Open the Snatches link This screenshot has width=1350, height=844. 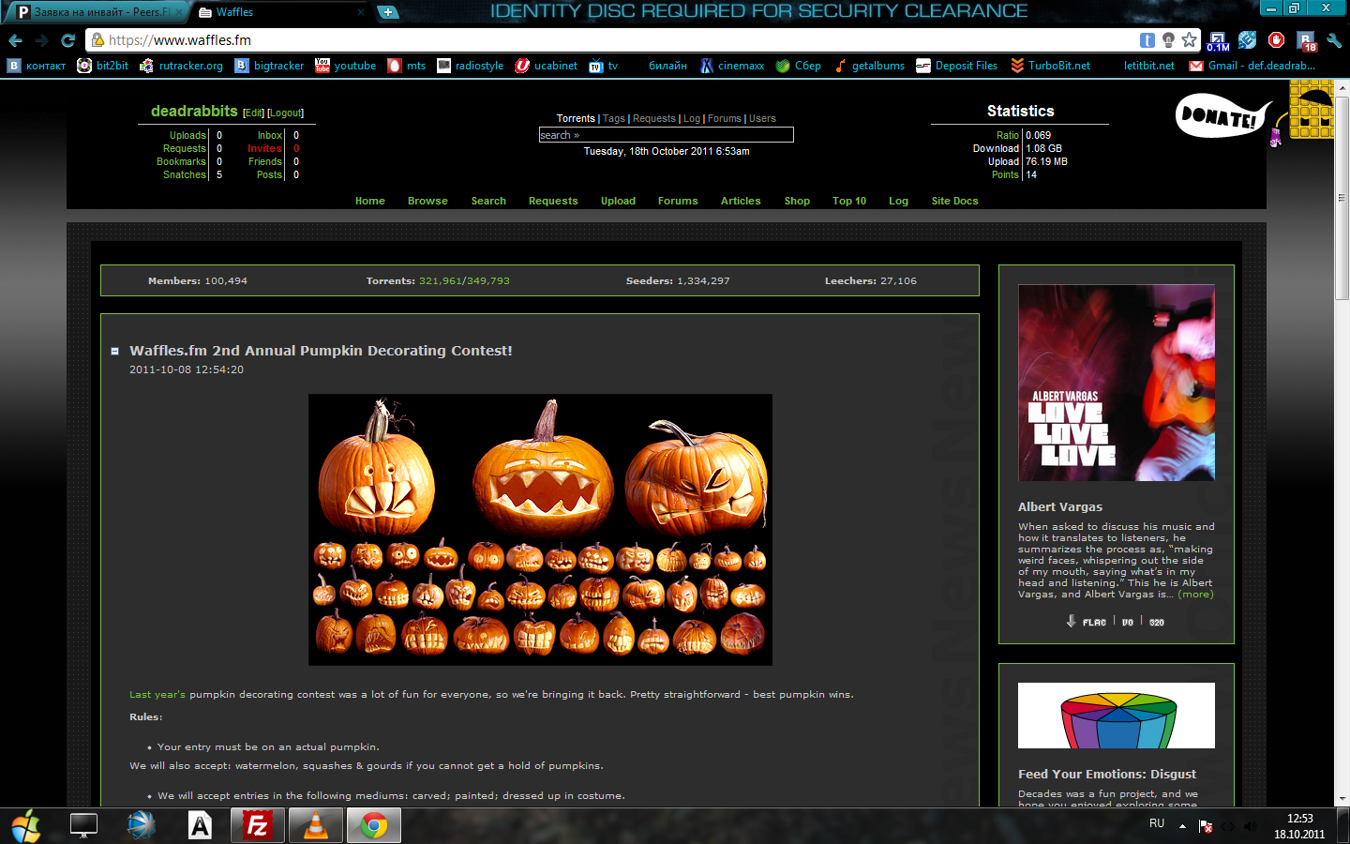[x=184, y=174]
